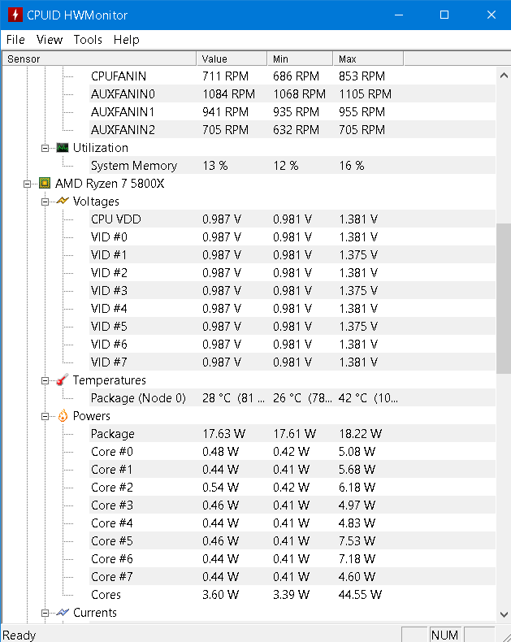Click the Powers flame icon
Image resolution: width=511 pixels, height=642 pixels.
point(63,416)
